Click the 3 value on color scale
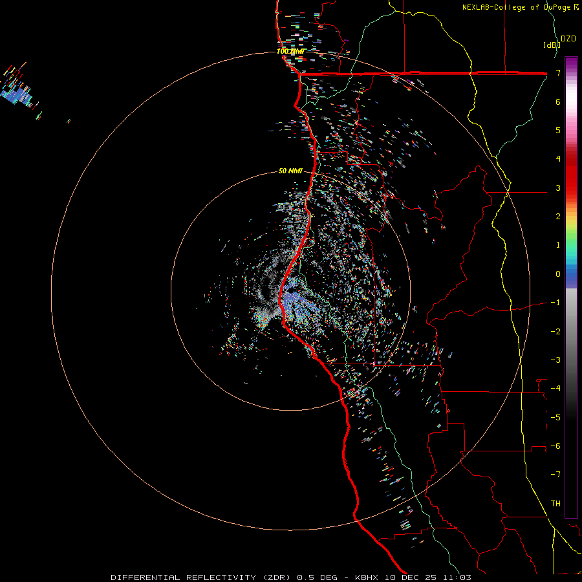The image size is (582, 582). click(x=558, y=188)
